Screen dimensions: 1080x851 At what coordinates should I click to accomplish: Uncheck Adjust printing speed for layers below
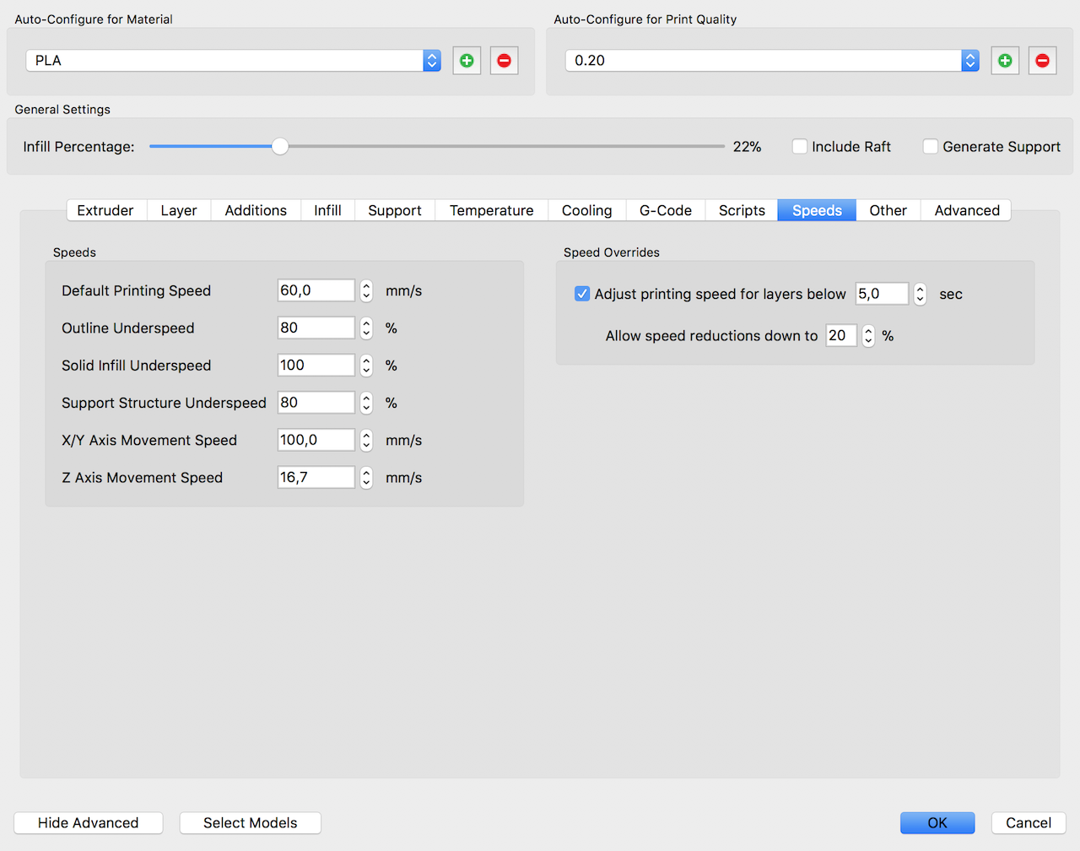(x=582, y=294)
